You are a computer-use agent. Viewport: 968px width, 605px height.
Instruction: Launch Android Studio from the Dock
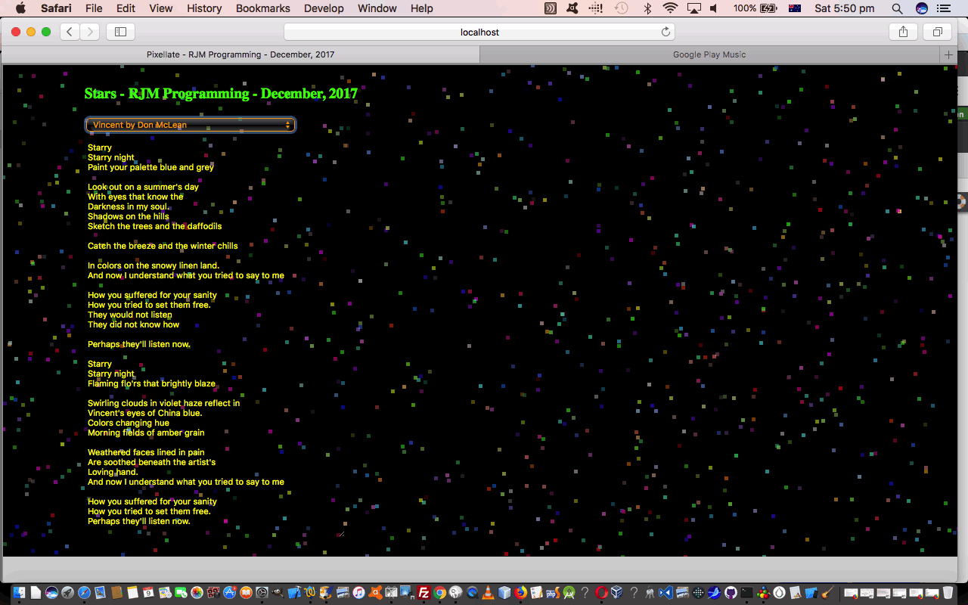point(569,592)
